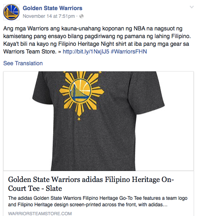Open the Golden State Warriors profile picture
The image size is (197, 216).
(x=11, y=12)
